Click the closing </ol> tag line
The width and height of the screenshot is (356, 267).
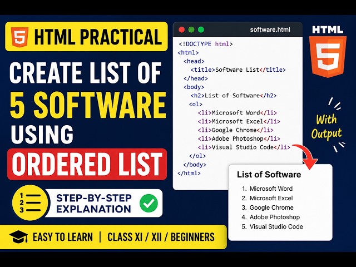pyautogui.click(x=197, y=156)
